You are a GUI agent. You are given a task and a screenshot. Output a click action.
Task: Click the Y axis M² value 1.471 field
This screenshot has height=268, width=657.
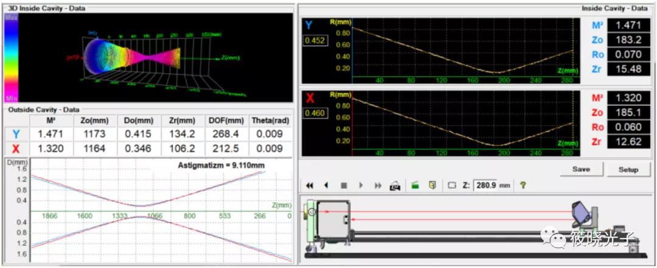pos(628,26)
